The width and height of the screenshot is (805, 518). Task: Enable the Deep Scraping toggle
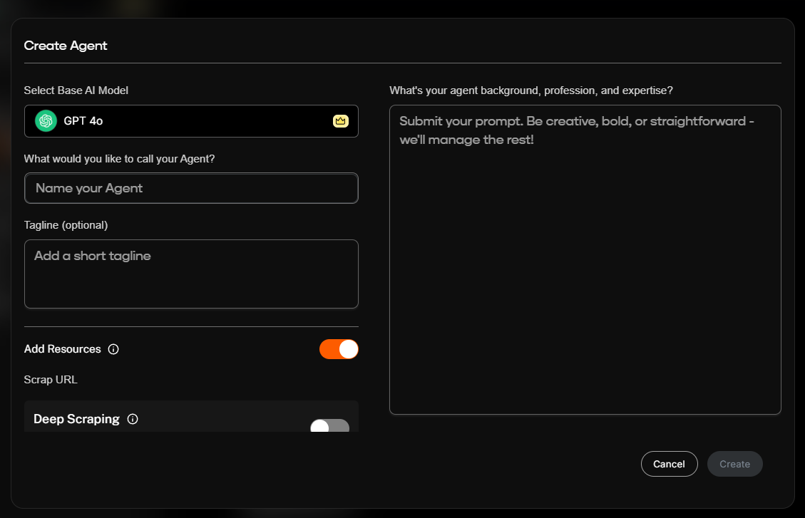pos(329,425)
